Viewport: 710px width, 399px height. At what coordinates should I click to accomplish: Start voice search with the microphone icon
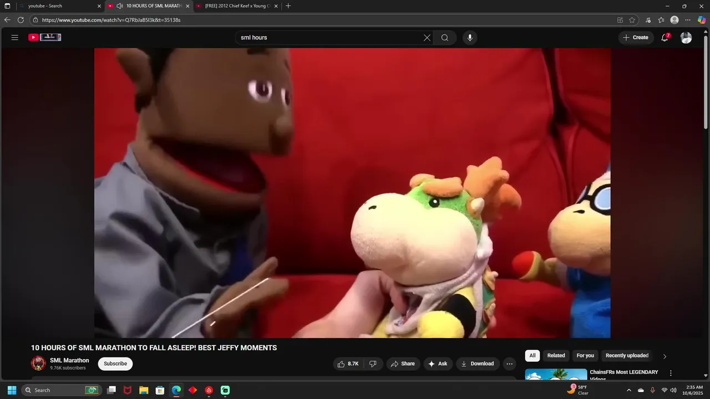pyautogui.click(x=470, y=38)
